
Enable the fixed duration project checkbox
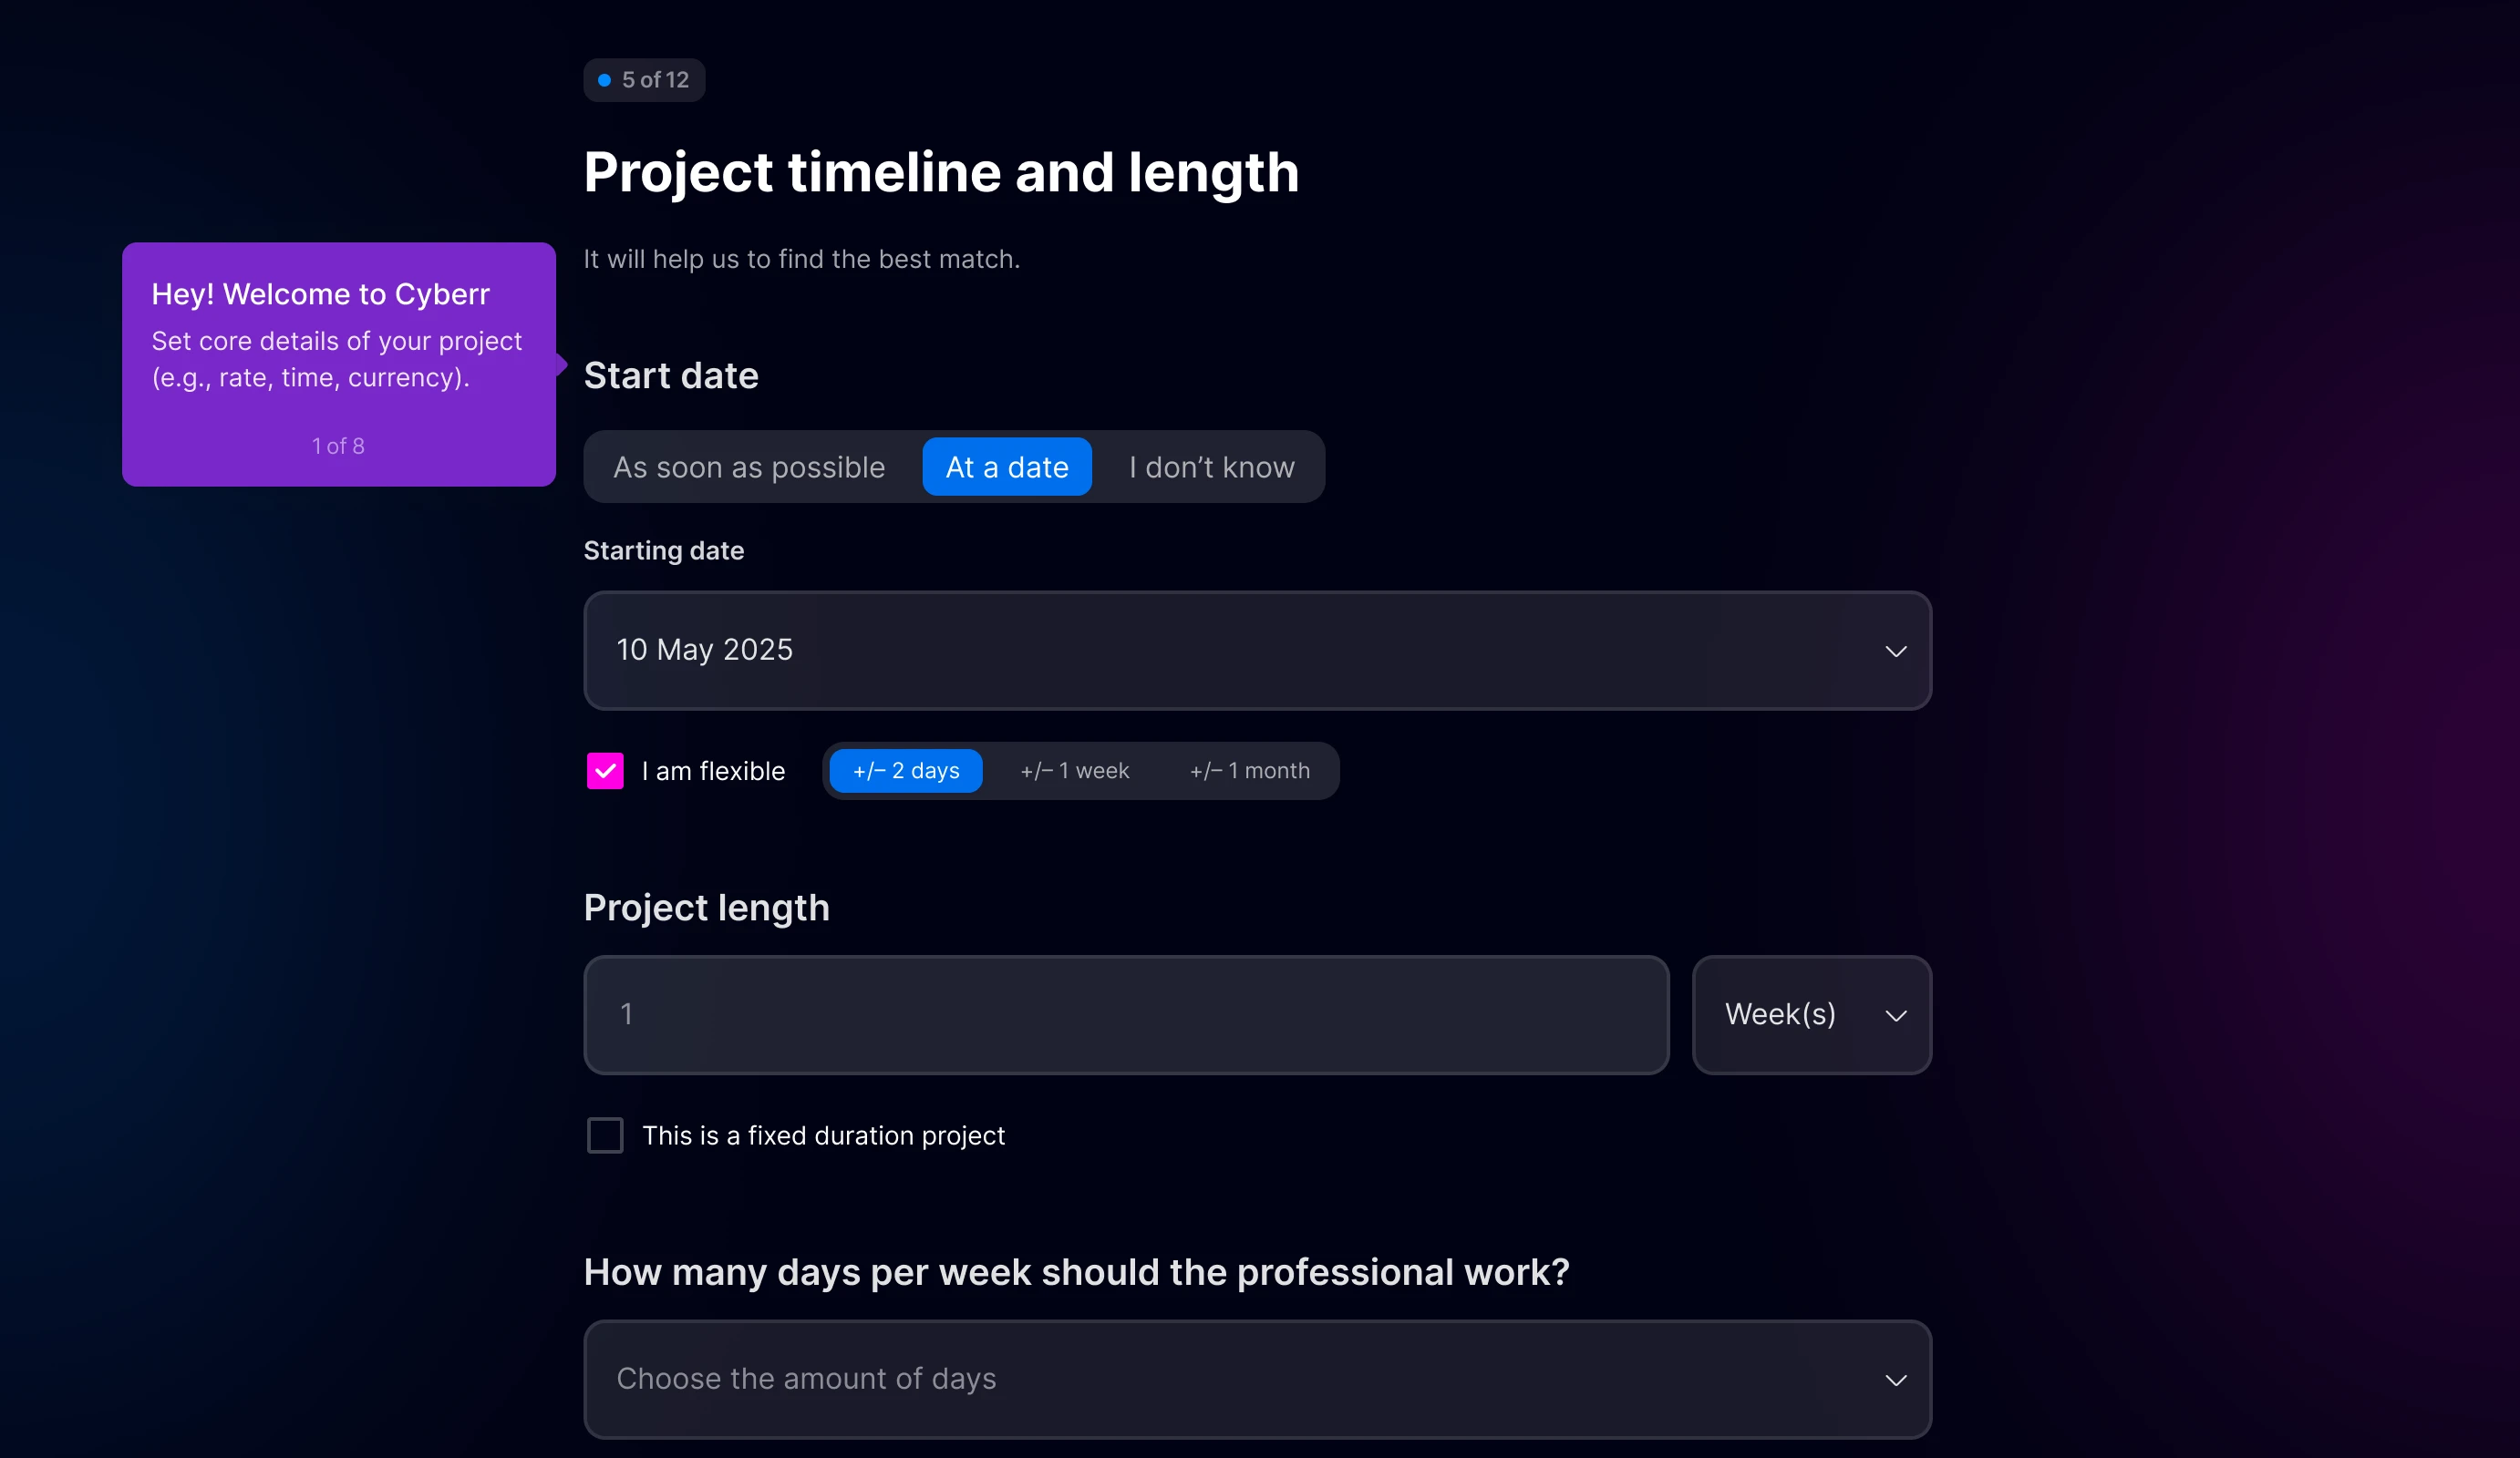[x=605, y=1135]
